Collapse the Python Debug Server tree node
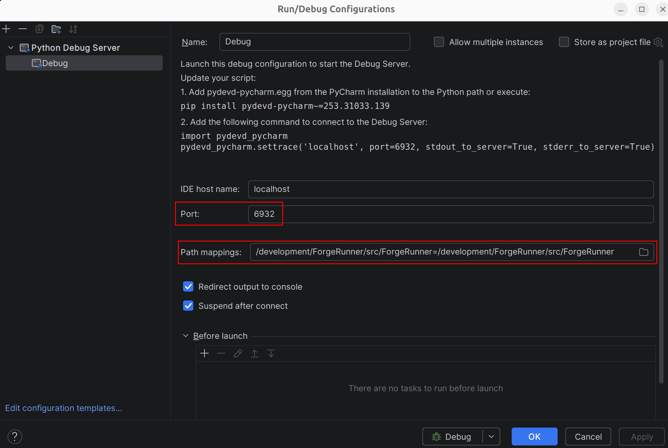668x448 pixels. [x=11, y=48]
